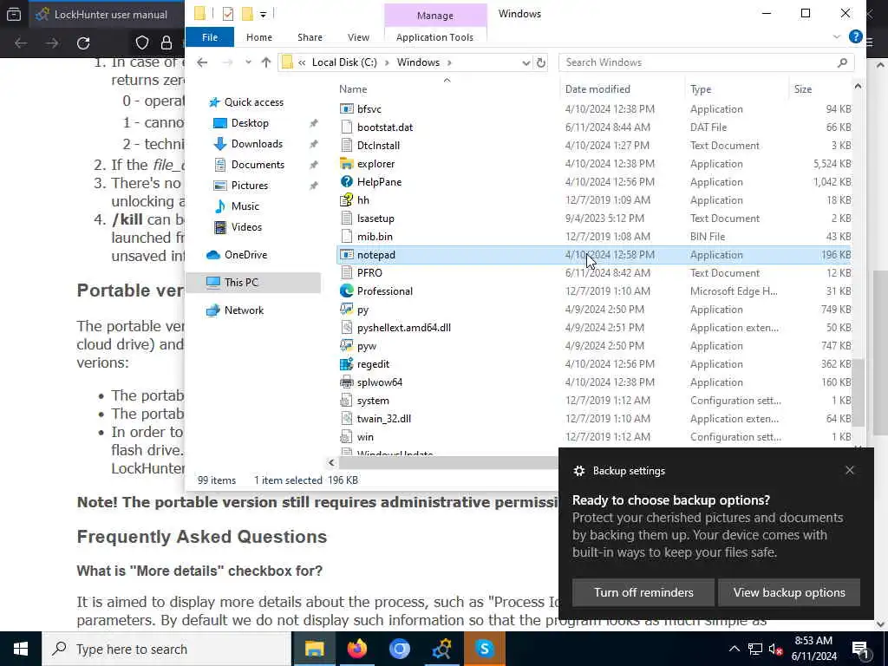Image resolution: width=888 pixels, height=666 pixels.
Task: Sort files by Date modified column
Action: (597, 89)
